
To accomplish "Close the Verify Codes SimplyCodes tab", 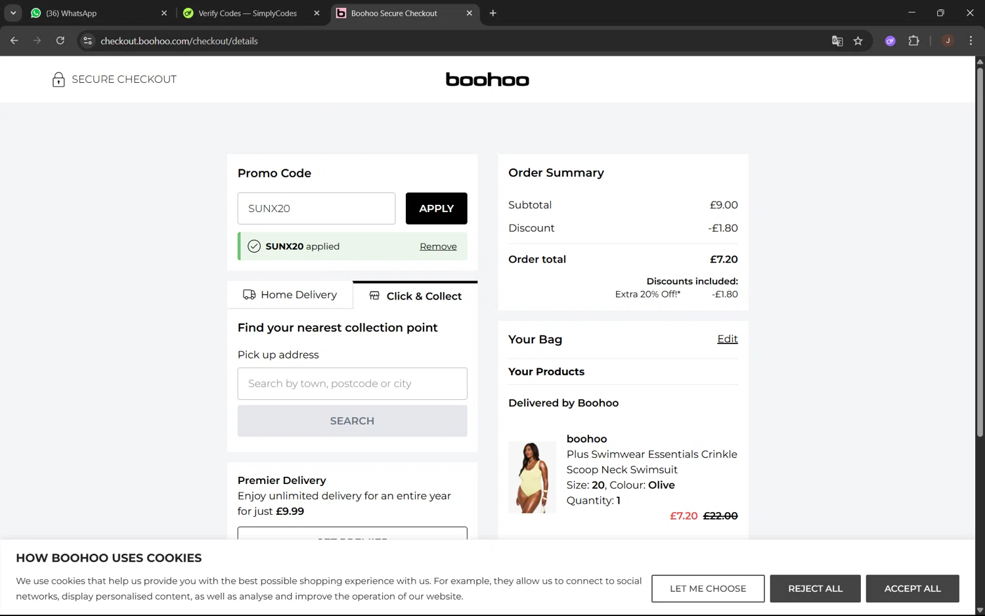I will pyautogui.click(x=317, y=13).
